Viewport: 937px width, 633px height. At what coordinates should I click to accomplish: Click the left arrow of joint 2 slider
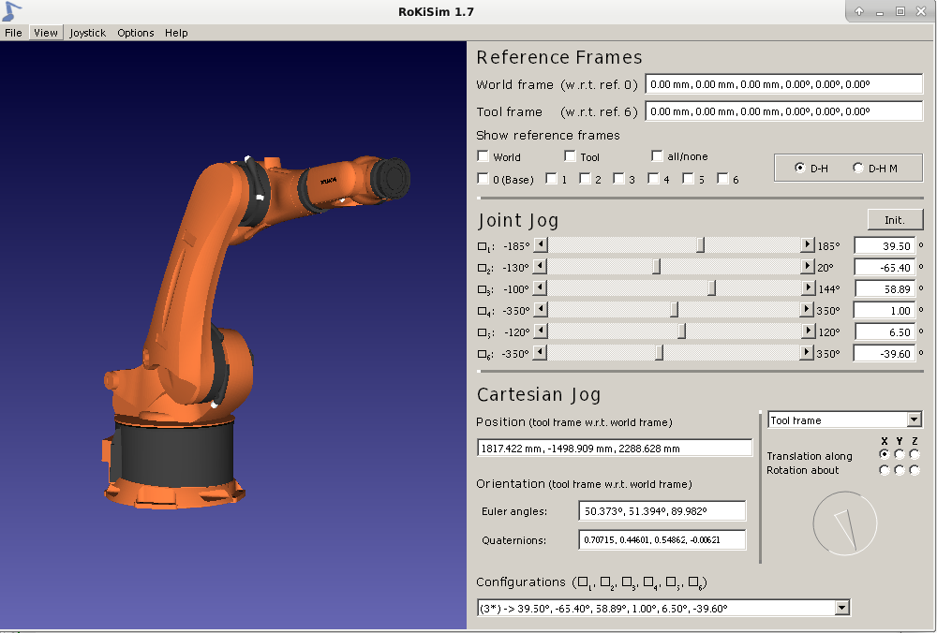pos(541,266)
